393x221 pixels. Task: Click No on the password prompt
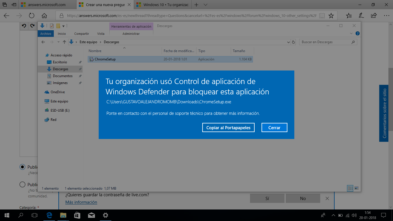point(303,198)
